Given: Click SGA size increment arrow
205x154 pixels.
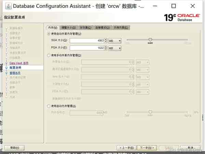Looking at the screenshot, I should [106, 39].
